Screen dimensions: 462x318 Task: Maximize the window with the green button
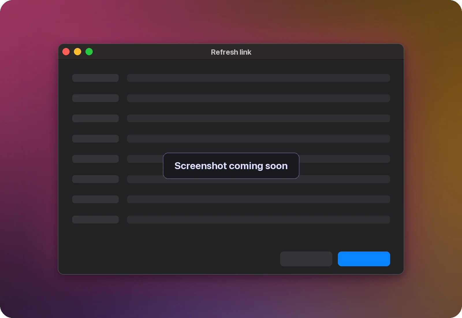(89, 52)
